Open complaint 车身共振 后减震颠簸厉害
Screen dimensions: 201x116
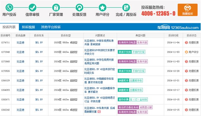(99, 110)
